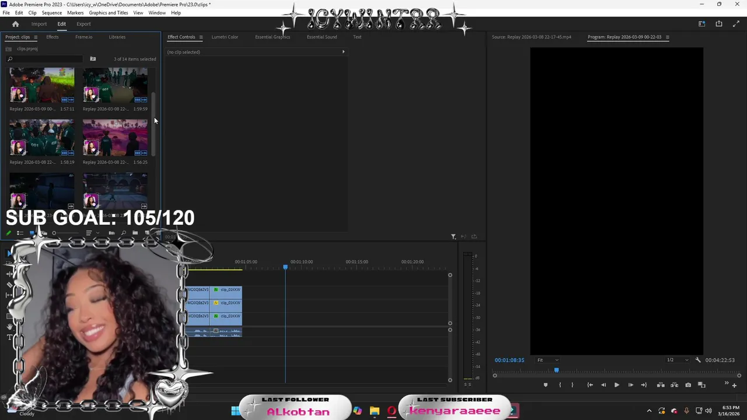Screen dimensions: 747x420
Task: Switch to the Frame.io tab
Action: [83, 37]
